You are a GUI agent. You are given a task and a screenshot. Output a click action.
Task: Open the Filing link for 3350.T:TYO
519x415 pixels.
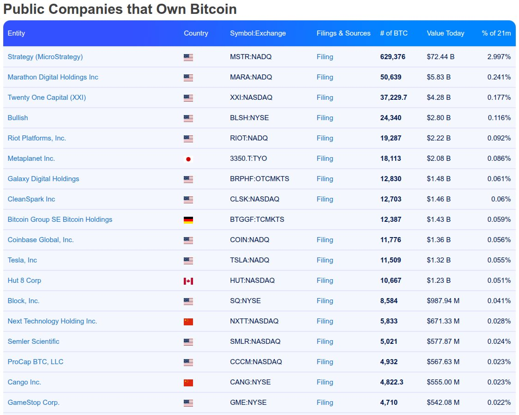pyautogui.click(x=325, y=159)
